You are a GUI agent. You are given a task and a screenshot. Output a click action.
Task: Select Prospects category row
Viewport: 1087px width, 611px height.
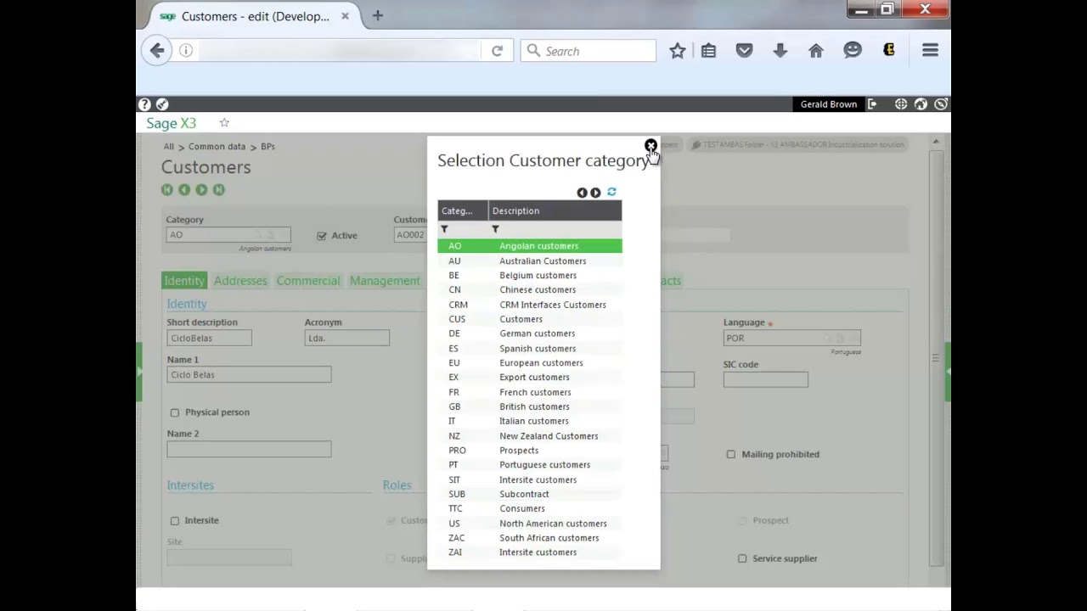[x=530, y=451]
